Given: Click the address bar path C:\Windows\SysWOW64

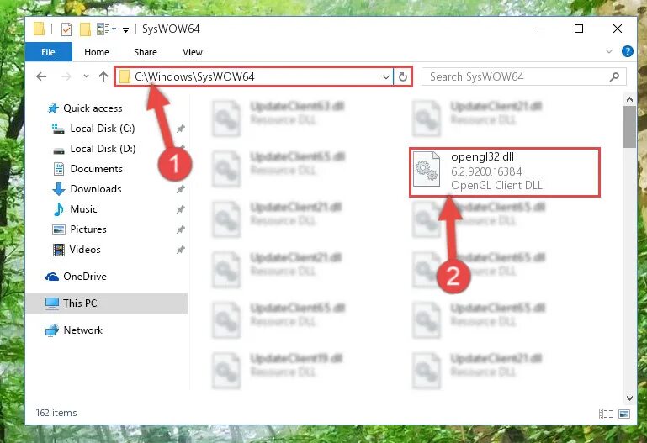Looking at the screenshot, I should click(194, 77).
